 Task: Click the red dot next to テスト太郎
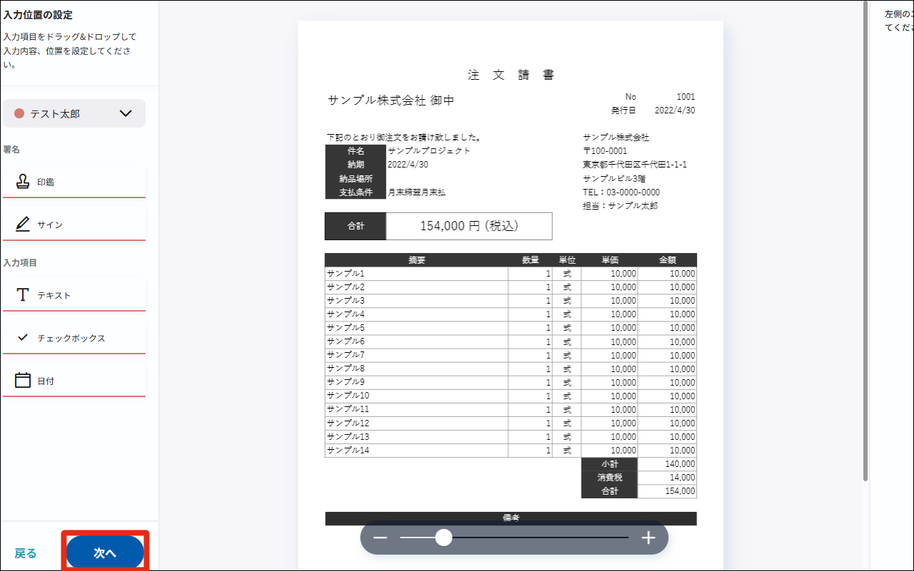pyautogui.click(x=19, y=113)
